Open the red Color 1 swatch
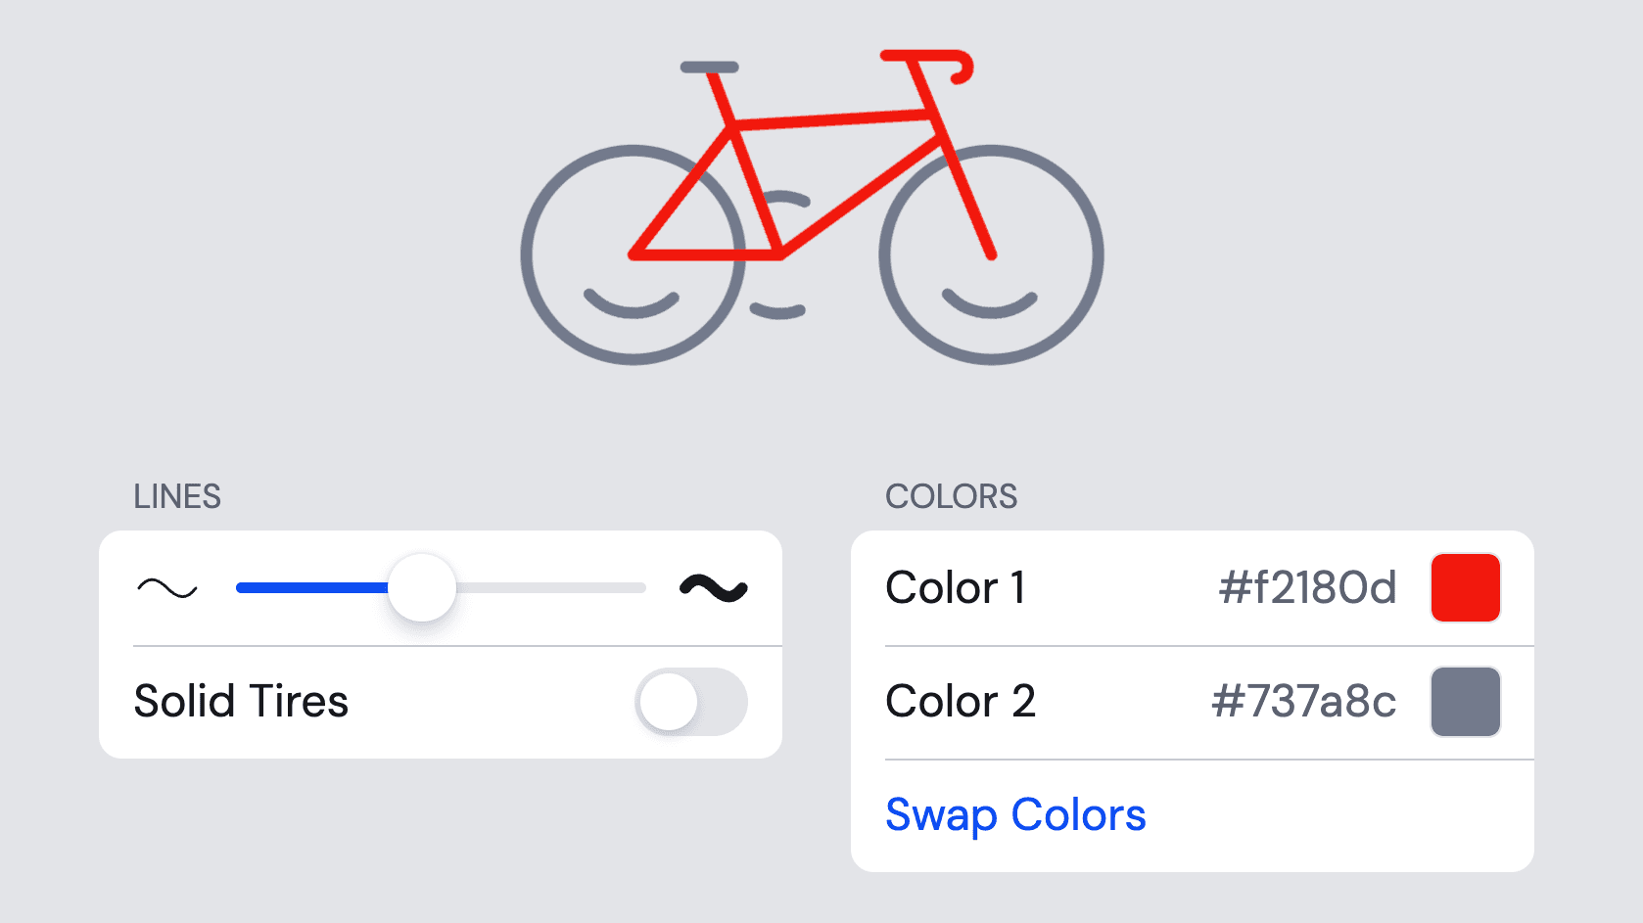The height and width of the screenshot is (923, 1643). tap(1465, 588)
